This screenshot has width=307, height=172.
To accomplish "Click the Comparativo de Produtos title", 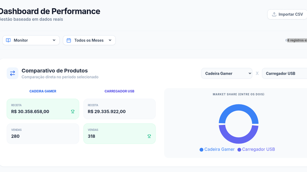I will (55, 71).
